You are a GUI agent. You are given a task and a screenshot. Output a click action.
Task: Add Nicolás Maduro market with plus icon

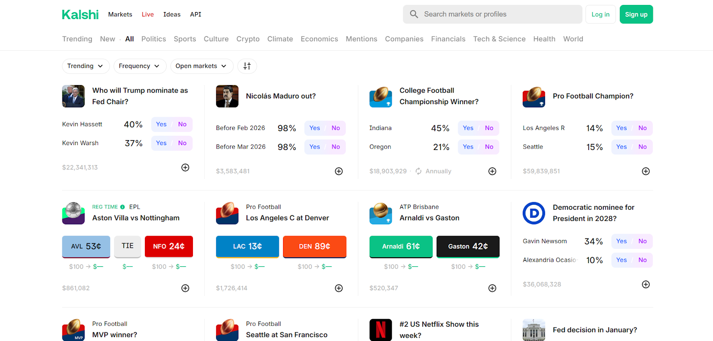tap(339, 171)
